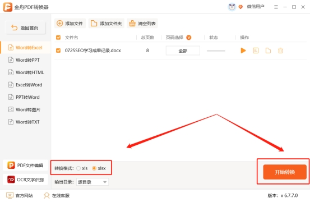Click the 金舟PDF转换器 app logo

8,7
